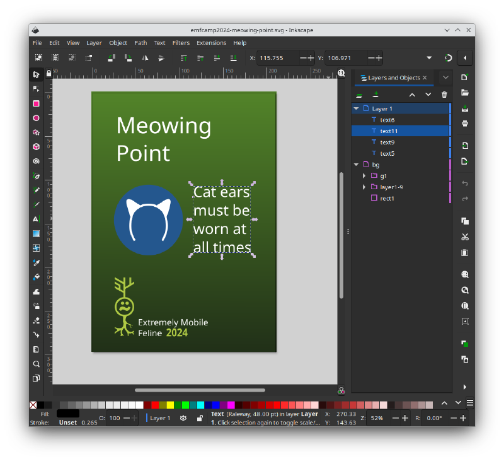Click the Print icon in the commands bar

point(465,124)
